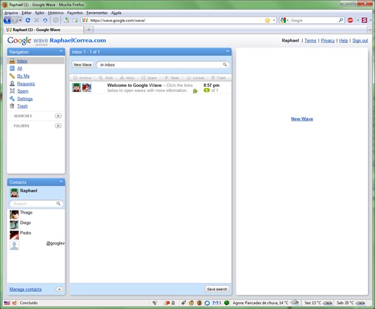Open browsing history clock icon
375x309 pixels.
56,21
